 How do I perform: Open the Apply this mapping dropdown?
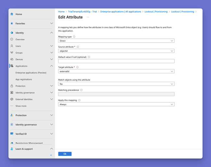[x=116, y=104]
